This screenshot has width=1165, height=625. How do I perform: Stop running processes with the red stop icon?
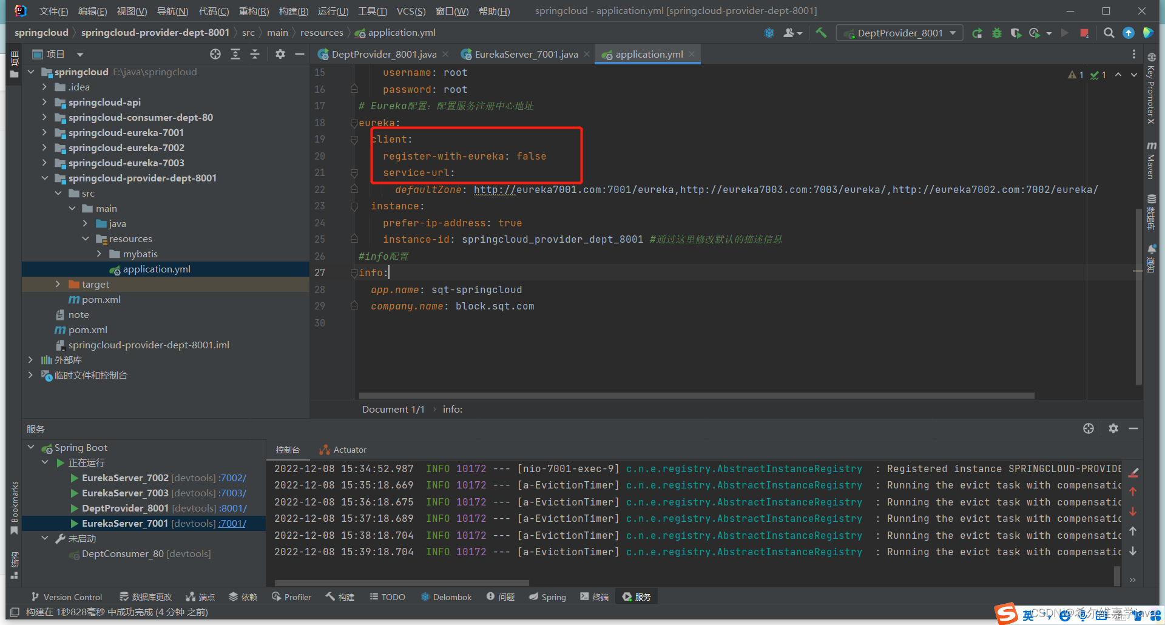tap(1086, 33)
